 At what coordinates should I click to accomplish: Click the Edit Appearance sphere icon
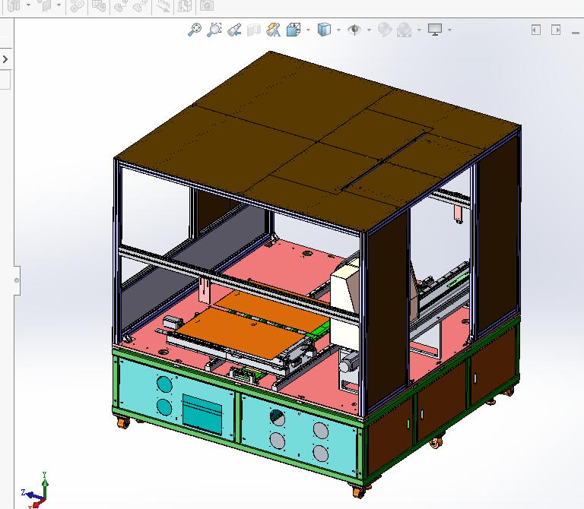[385, 30]
